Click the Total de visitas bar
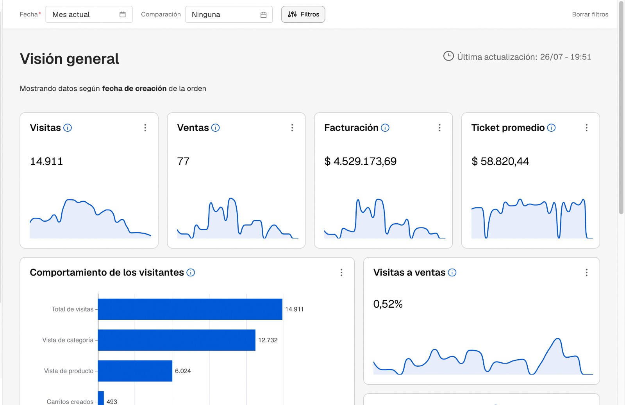This screenshot has width=625, height=405. click(190, 309)
